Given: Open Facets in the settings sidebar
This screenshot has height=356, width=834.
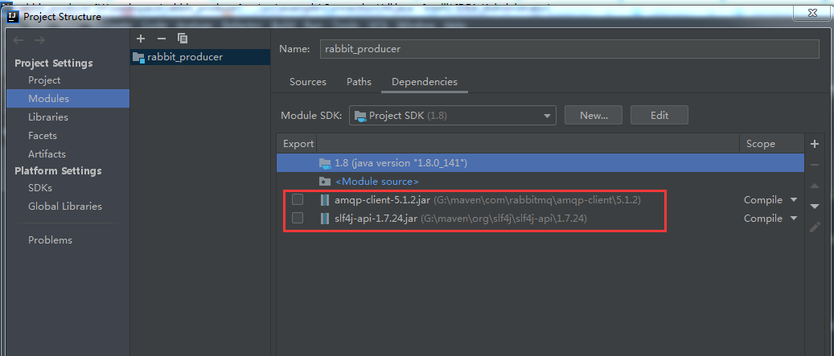Looking at the screenshot, I should (43, 136).
